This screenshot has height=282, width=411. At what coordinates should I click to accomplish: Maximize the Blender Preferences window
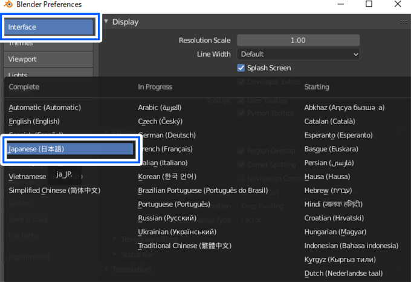click(369, 4)
